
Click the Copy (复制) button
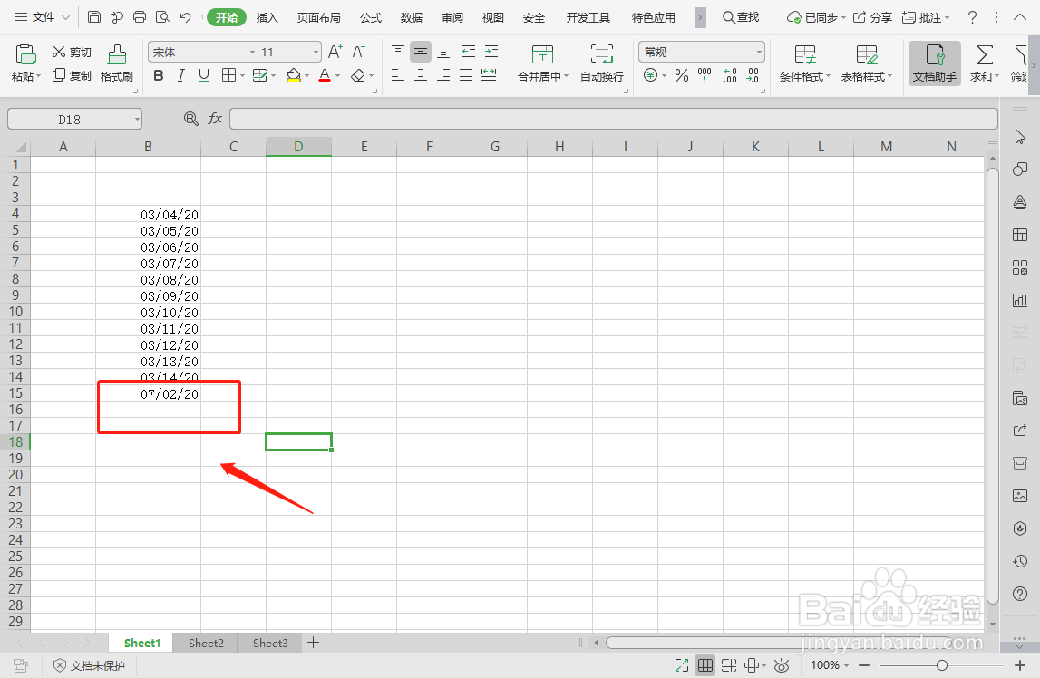72,75
